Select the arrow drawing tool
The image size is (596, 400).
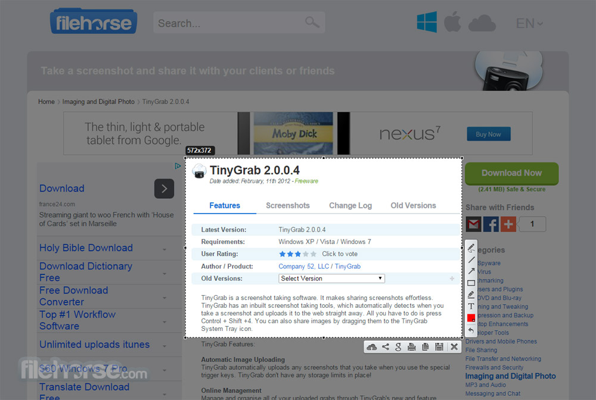tap(471, 271)
